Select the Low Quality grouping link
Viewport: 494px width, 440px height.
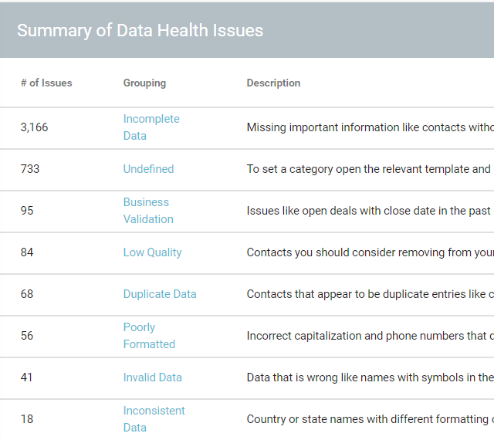coord(152,252)
